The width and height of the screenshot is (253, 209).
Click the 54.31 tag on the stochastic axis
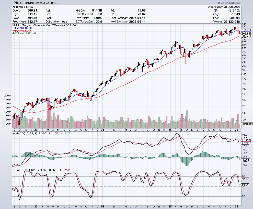coord(245,185)
